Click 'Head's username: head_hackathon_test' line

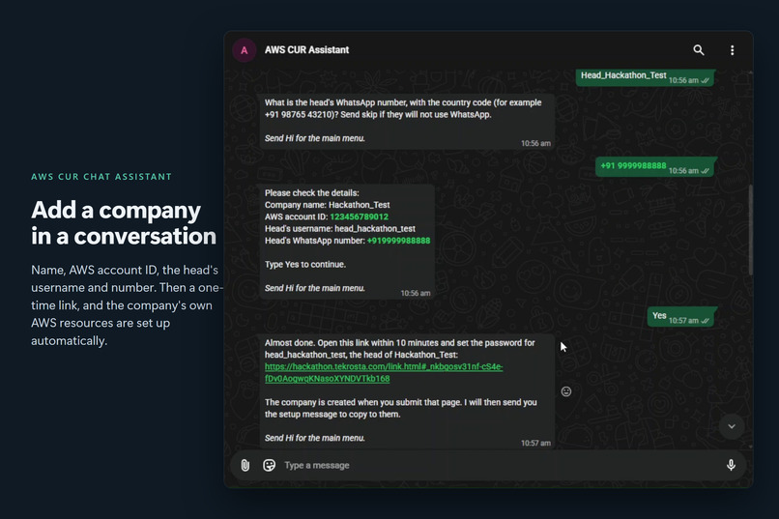(x=340, y=228)
